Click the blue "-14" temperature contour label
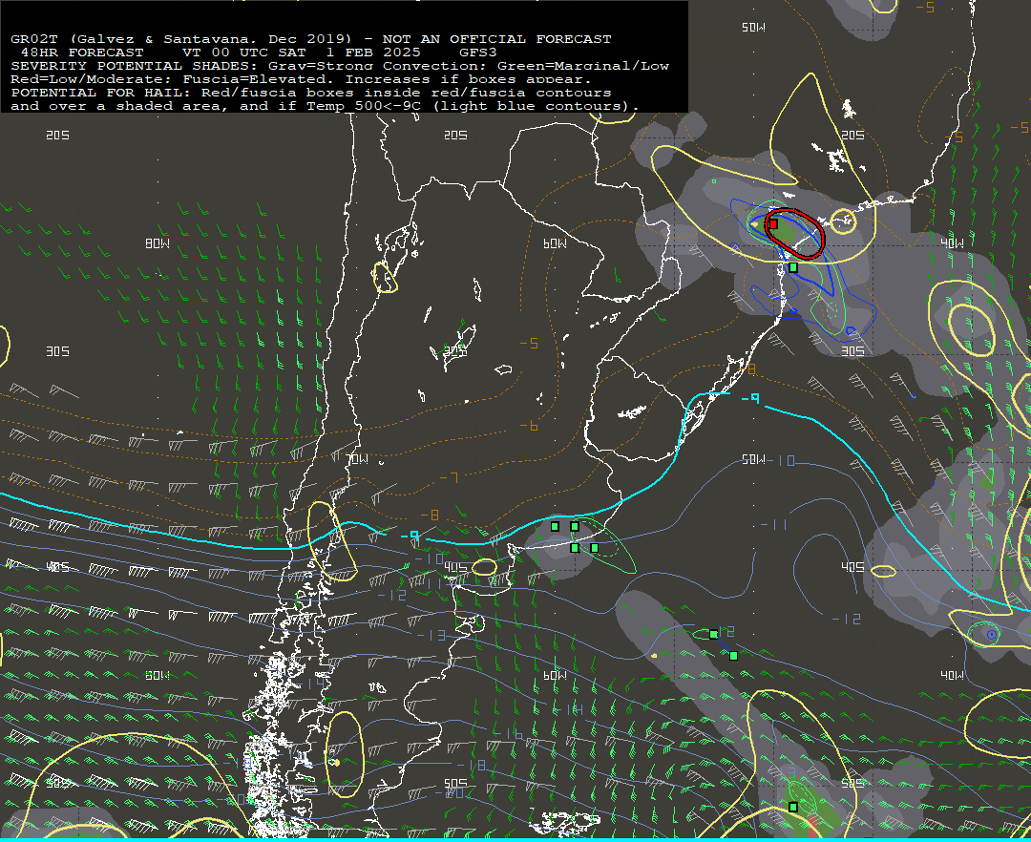Viewport: 1031px width, 842px height. pos(569,709)
